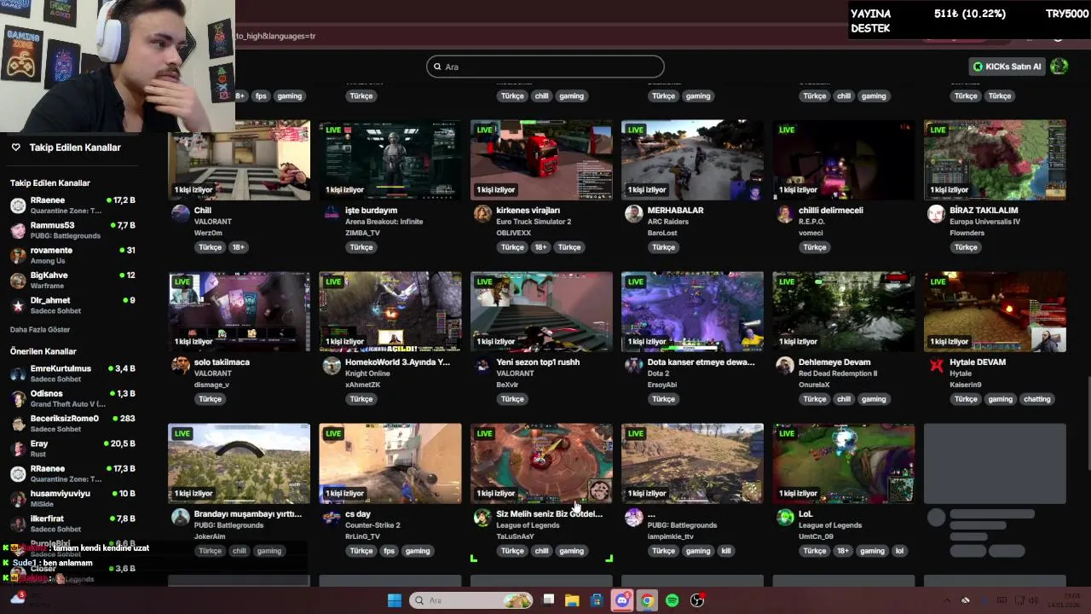Viewport: 1091px width, 614px height.
Task: Open the Red Dead Redemption II category link
Action: click(x=838, y=374)
